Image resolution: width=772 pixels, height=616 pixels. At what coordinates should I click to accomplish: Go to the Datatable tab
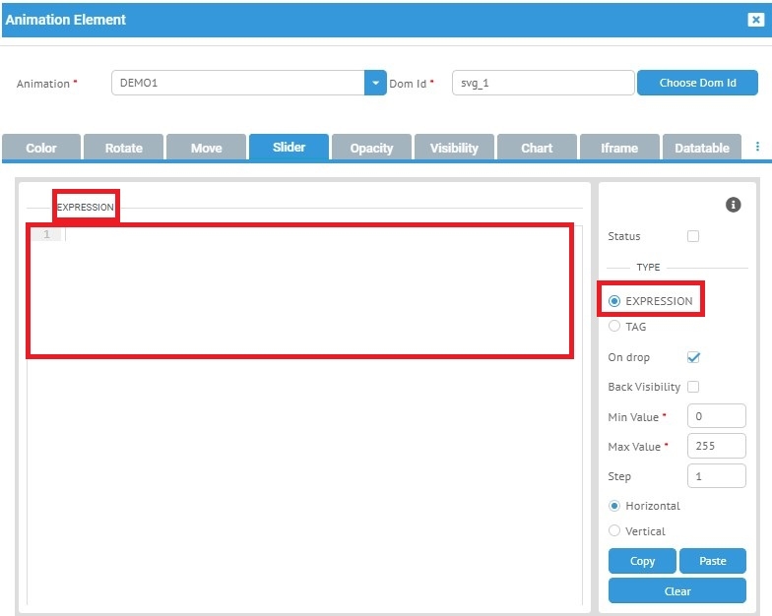point(701,148)
